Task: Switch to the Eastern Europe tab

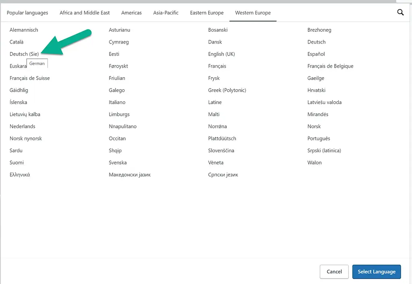Action: coord(207,12)
